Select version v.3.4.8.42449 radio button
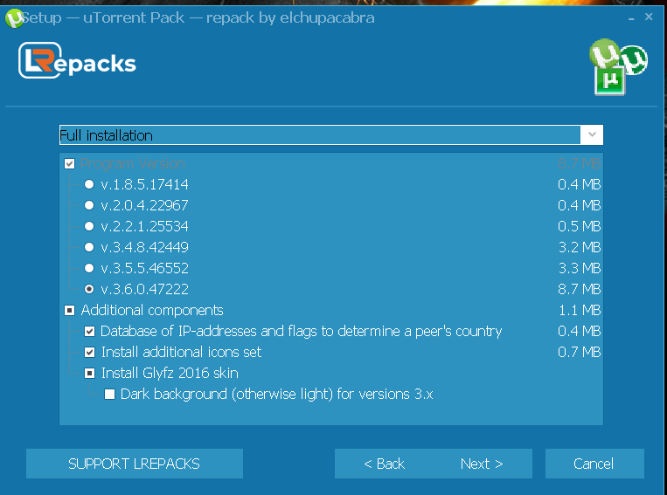The height and width of the screenshot is (495, 667). coord(89,247)
